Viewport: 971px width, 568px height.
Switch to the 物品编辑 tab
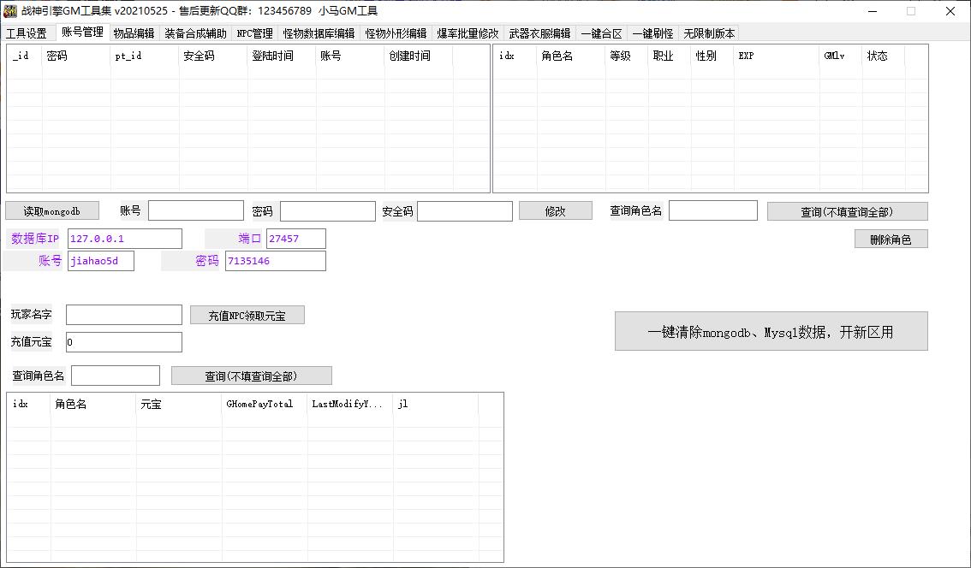click(134, 33)
